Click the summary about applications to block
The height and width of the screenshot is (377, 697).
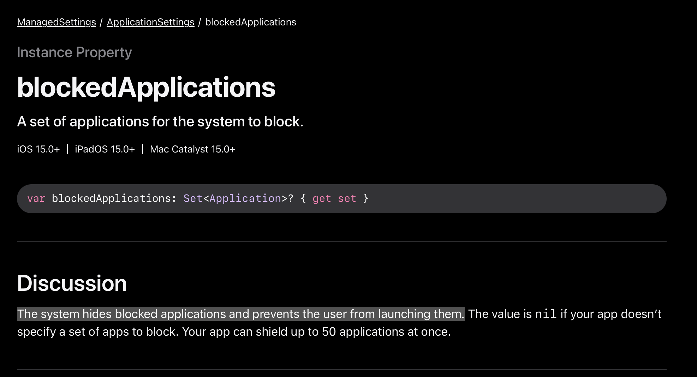[160, 122]
